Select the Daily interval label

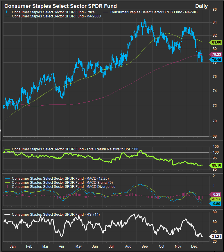coord(201,6)
